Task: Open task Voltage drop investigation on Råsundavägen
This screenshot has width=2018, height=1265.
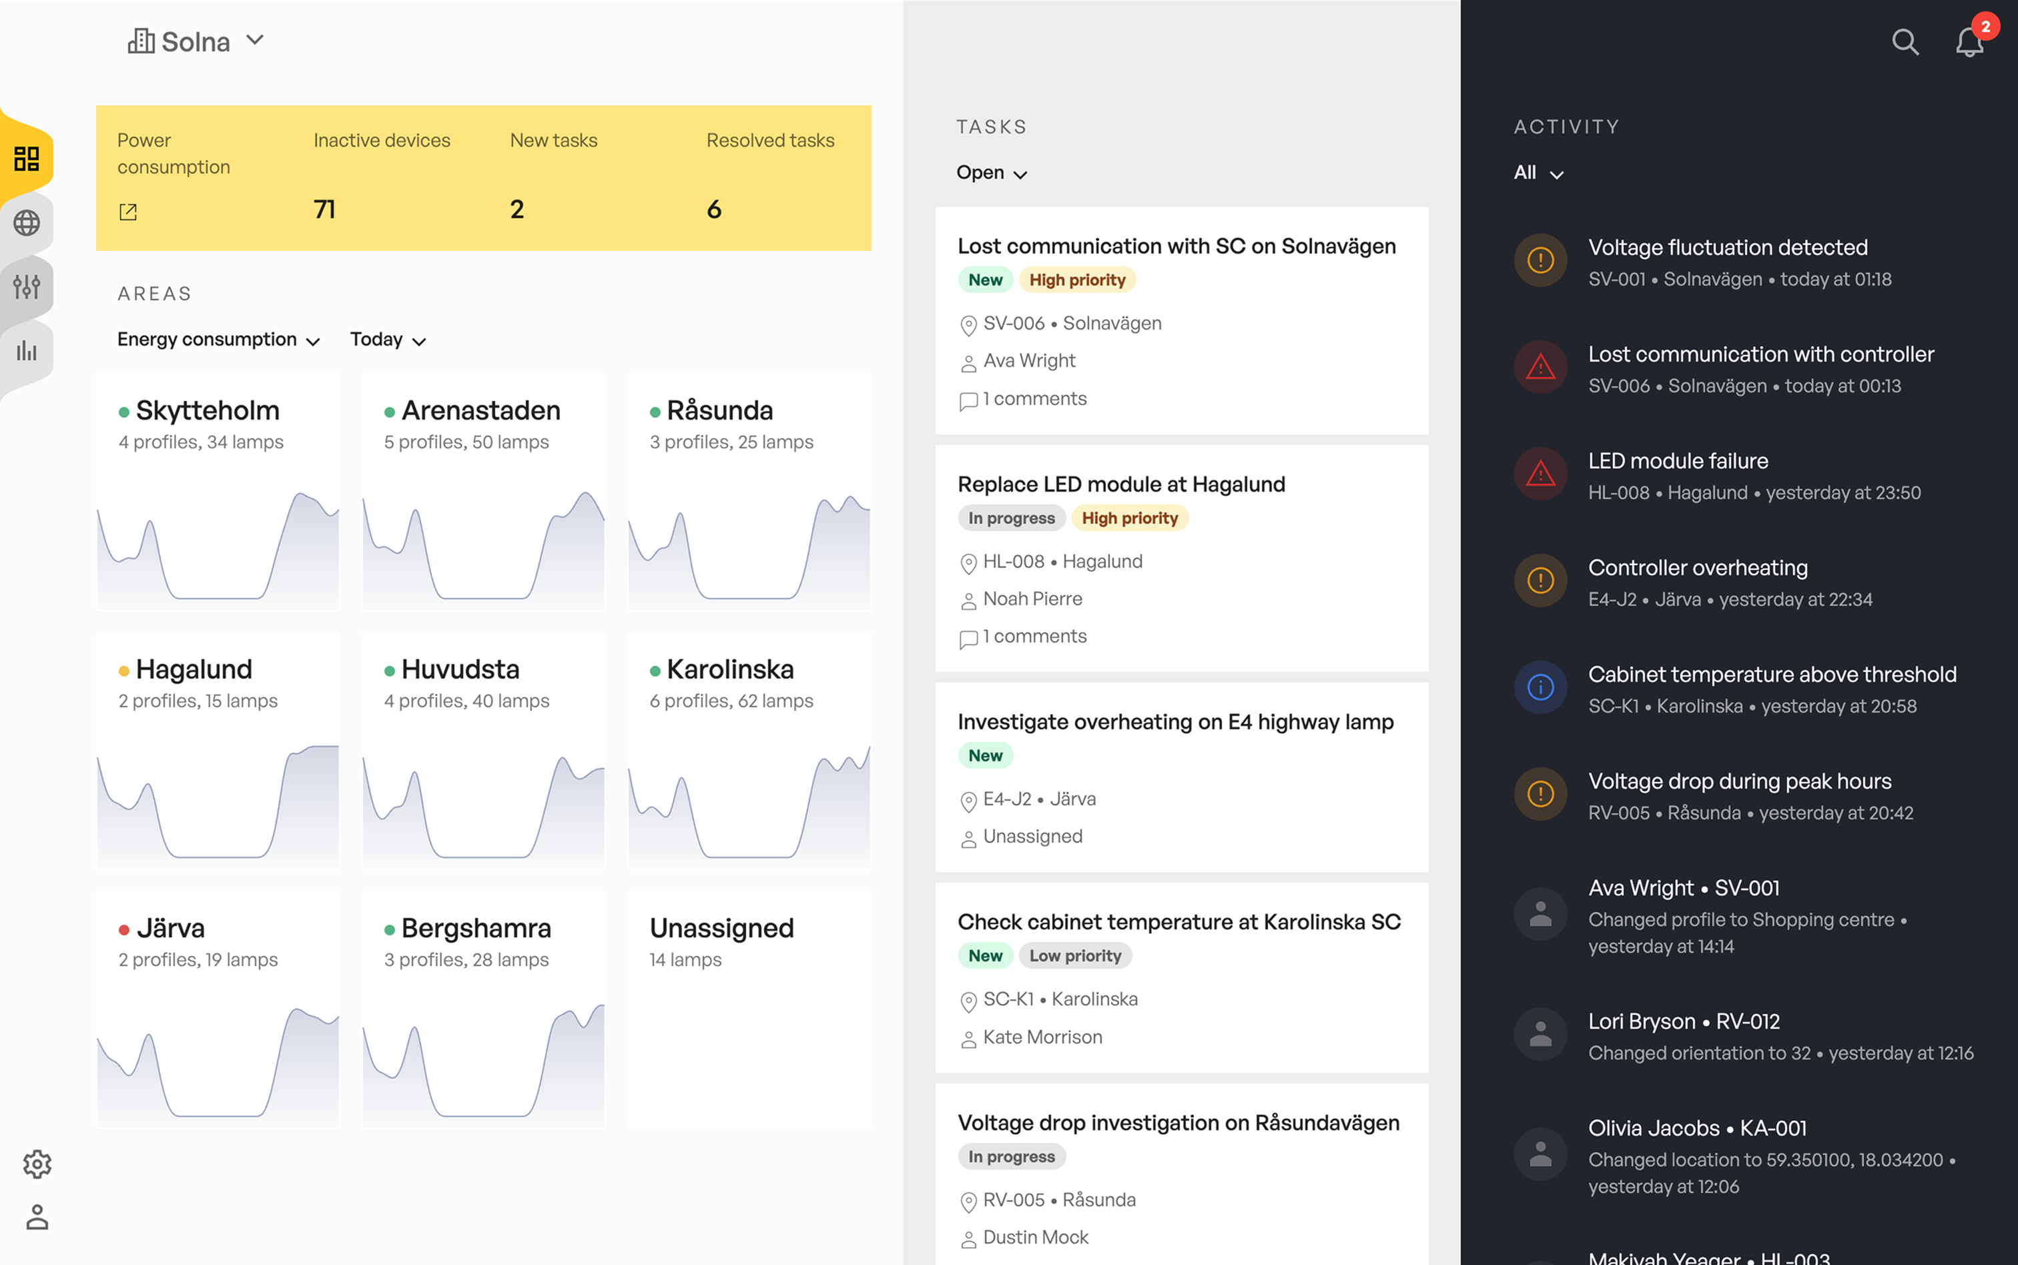Action: 1181,1175
